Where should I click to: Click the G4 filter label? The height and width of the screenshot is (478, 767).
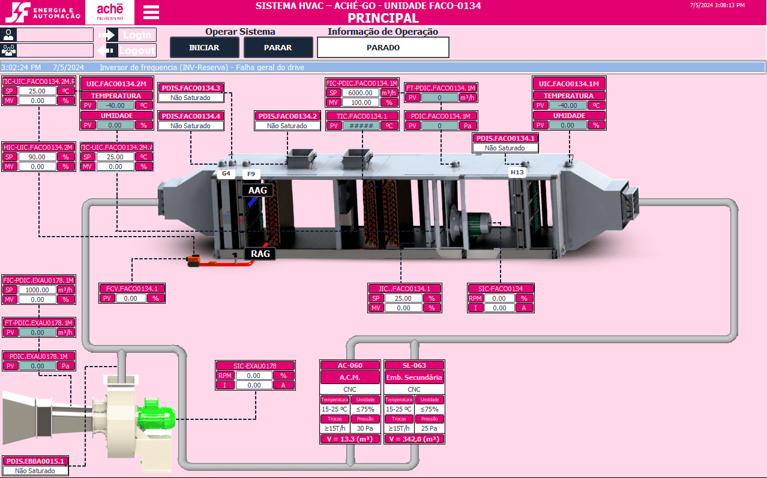[x=226, y=174]
